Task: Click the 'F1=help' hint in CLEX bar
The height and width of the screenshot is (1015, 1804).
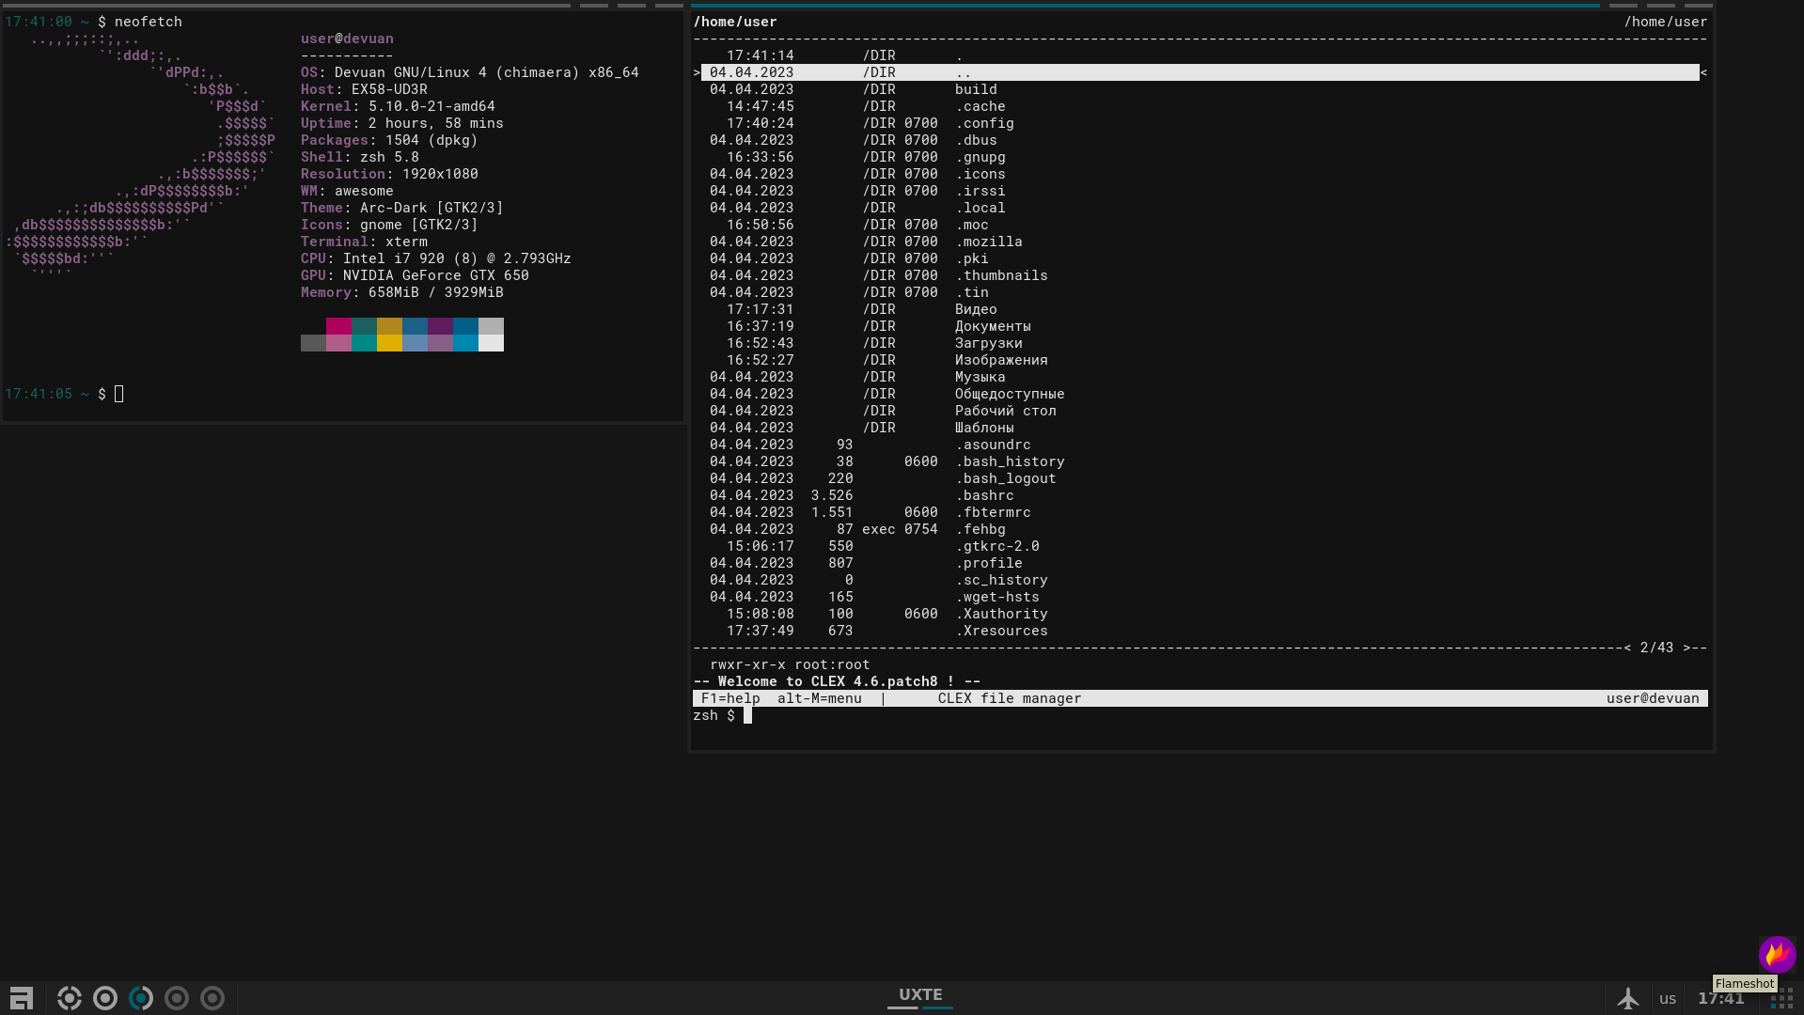Action: click(730, 698)
